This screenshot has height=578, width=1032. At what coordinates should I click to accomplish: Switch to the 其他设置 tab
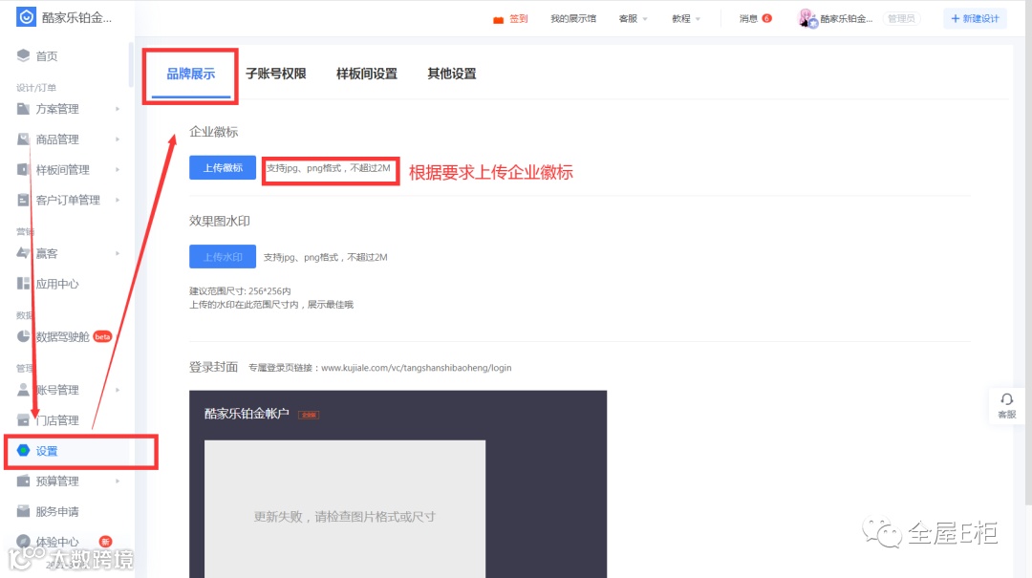[451, 74]
